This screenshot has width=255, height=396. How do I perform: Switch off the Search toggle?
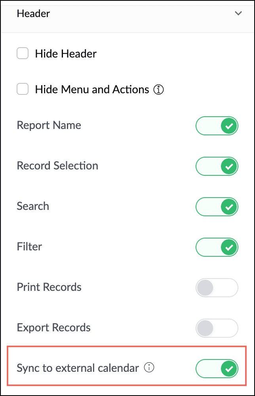pyautogui.click(x=217, y=207)
